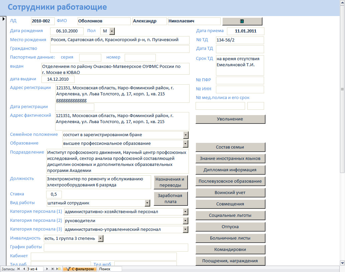Go to the first record in navigator
The image size is (345, 272).
18,269
